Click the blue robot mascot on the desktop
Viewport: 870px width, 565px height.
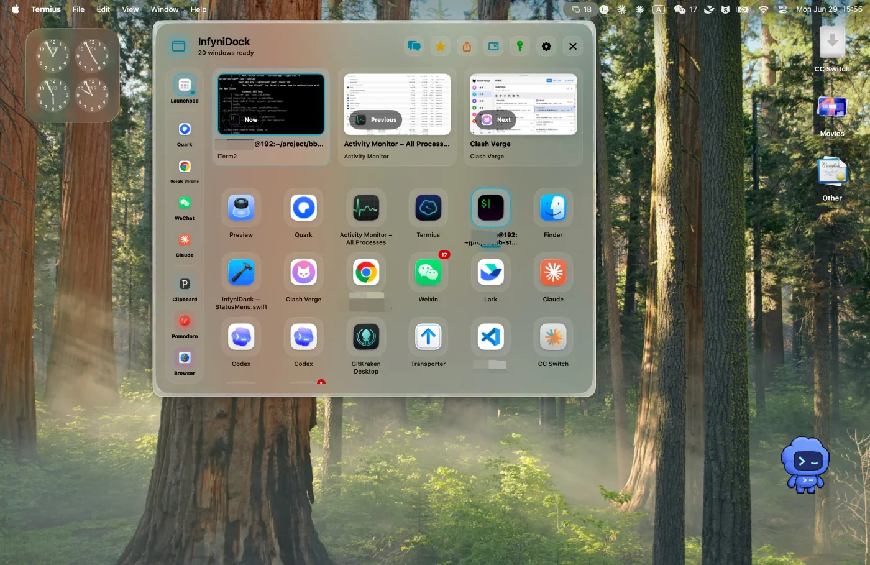point(805,464)
